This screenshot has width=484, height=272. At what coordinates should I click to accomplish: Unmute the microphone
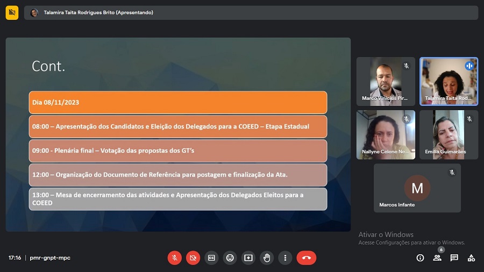point(174,258)
